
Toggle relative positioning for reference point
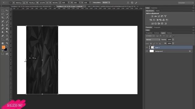(24, 3)
